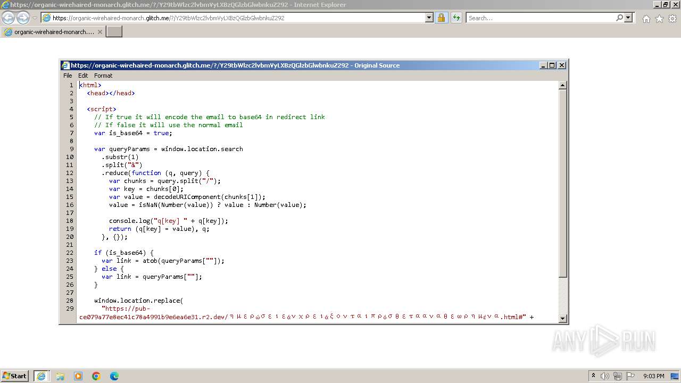The width and height of the screenshot is (681, 383).
Task: Click line number 29 in gutter
Action: (x=70, y=309)
